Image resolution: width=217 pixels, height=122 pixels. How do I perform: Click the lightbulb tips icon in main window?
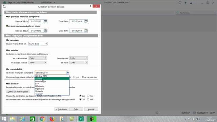click(x=185, y=3)
